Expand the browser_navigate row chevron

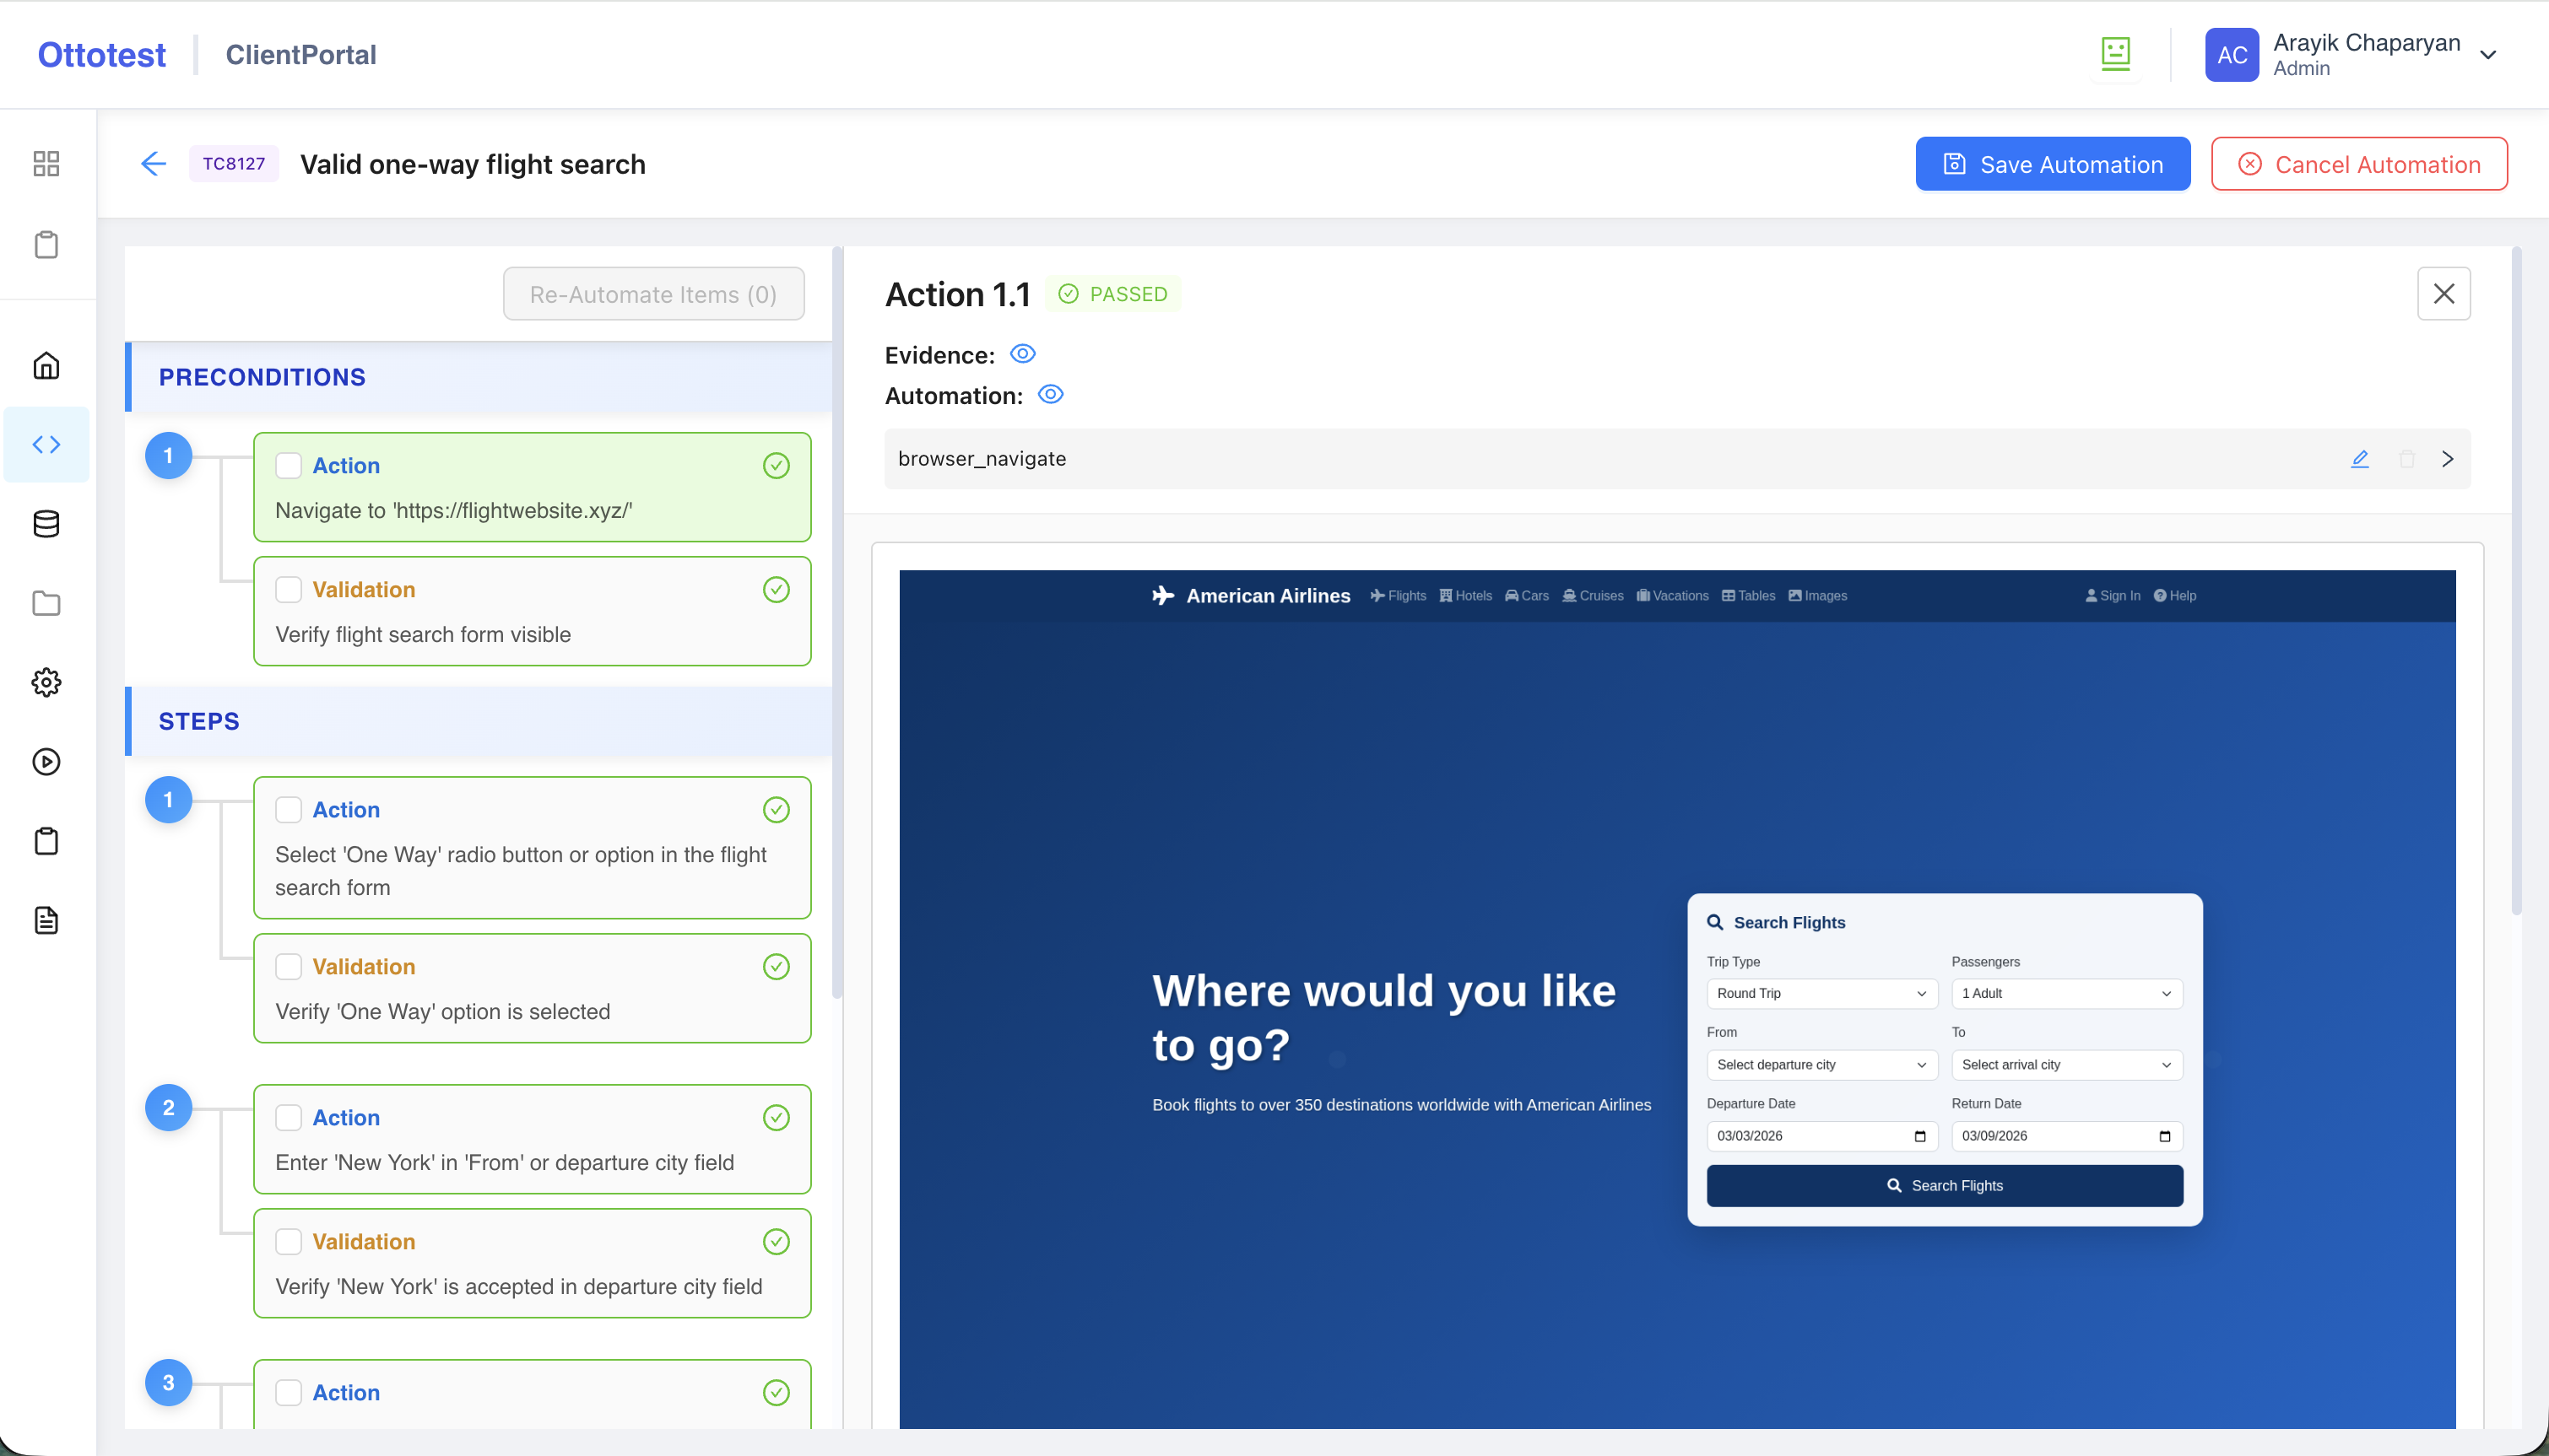(x=2447, y=459)
